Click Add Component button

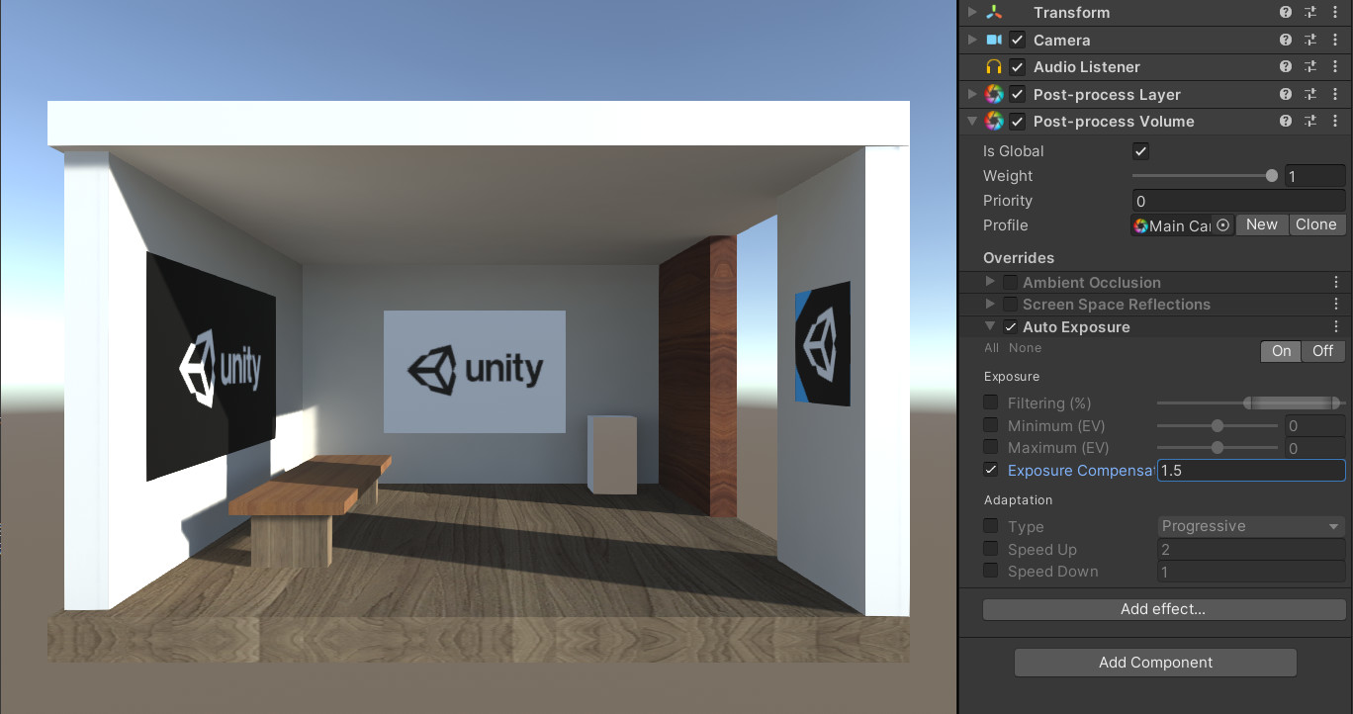tap(1155, 663)
